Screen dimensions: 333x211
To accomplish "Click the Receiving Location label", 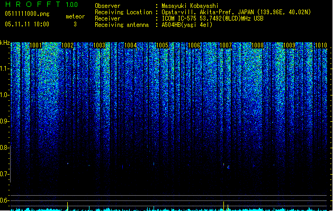I will (123, 12).
